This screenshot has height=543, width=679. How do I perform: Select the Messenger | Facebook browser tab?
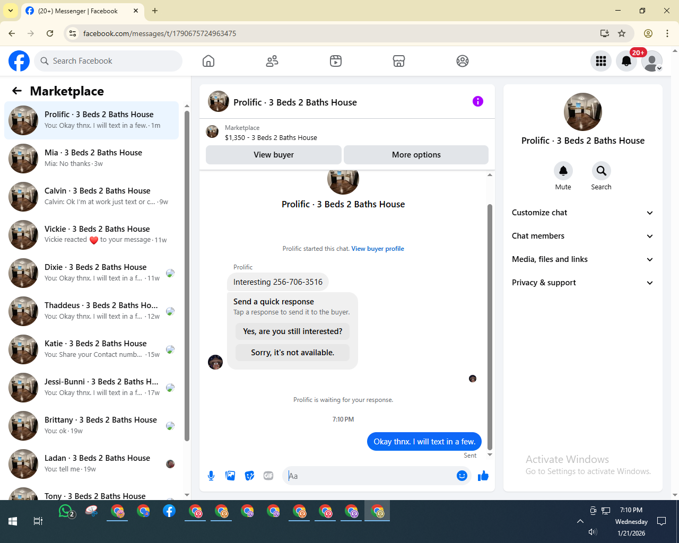click(82, 11)
